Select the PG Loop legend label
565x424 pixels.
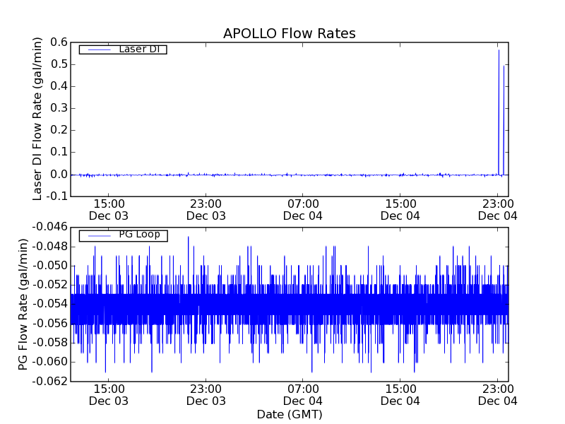[139, 235]
